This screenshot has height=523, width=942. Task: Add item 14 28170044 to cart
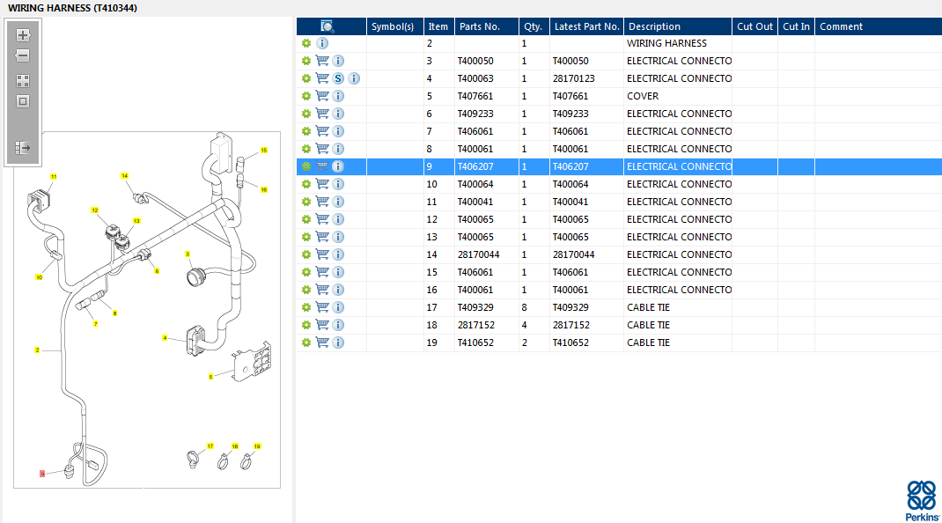(x=322, y=254)
